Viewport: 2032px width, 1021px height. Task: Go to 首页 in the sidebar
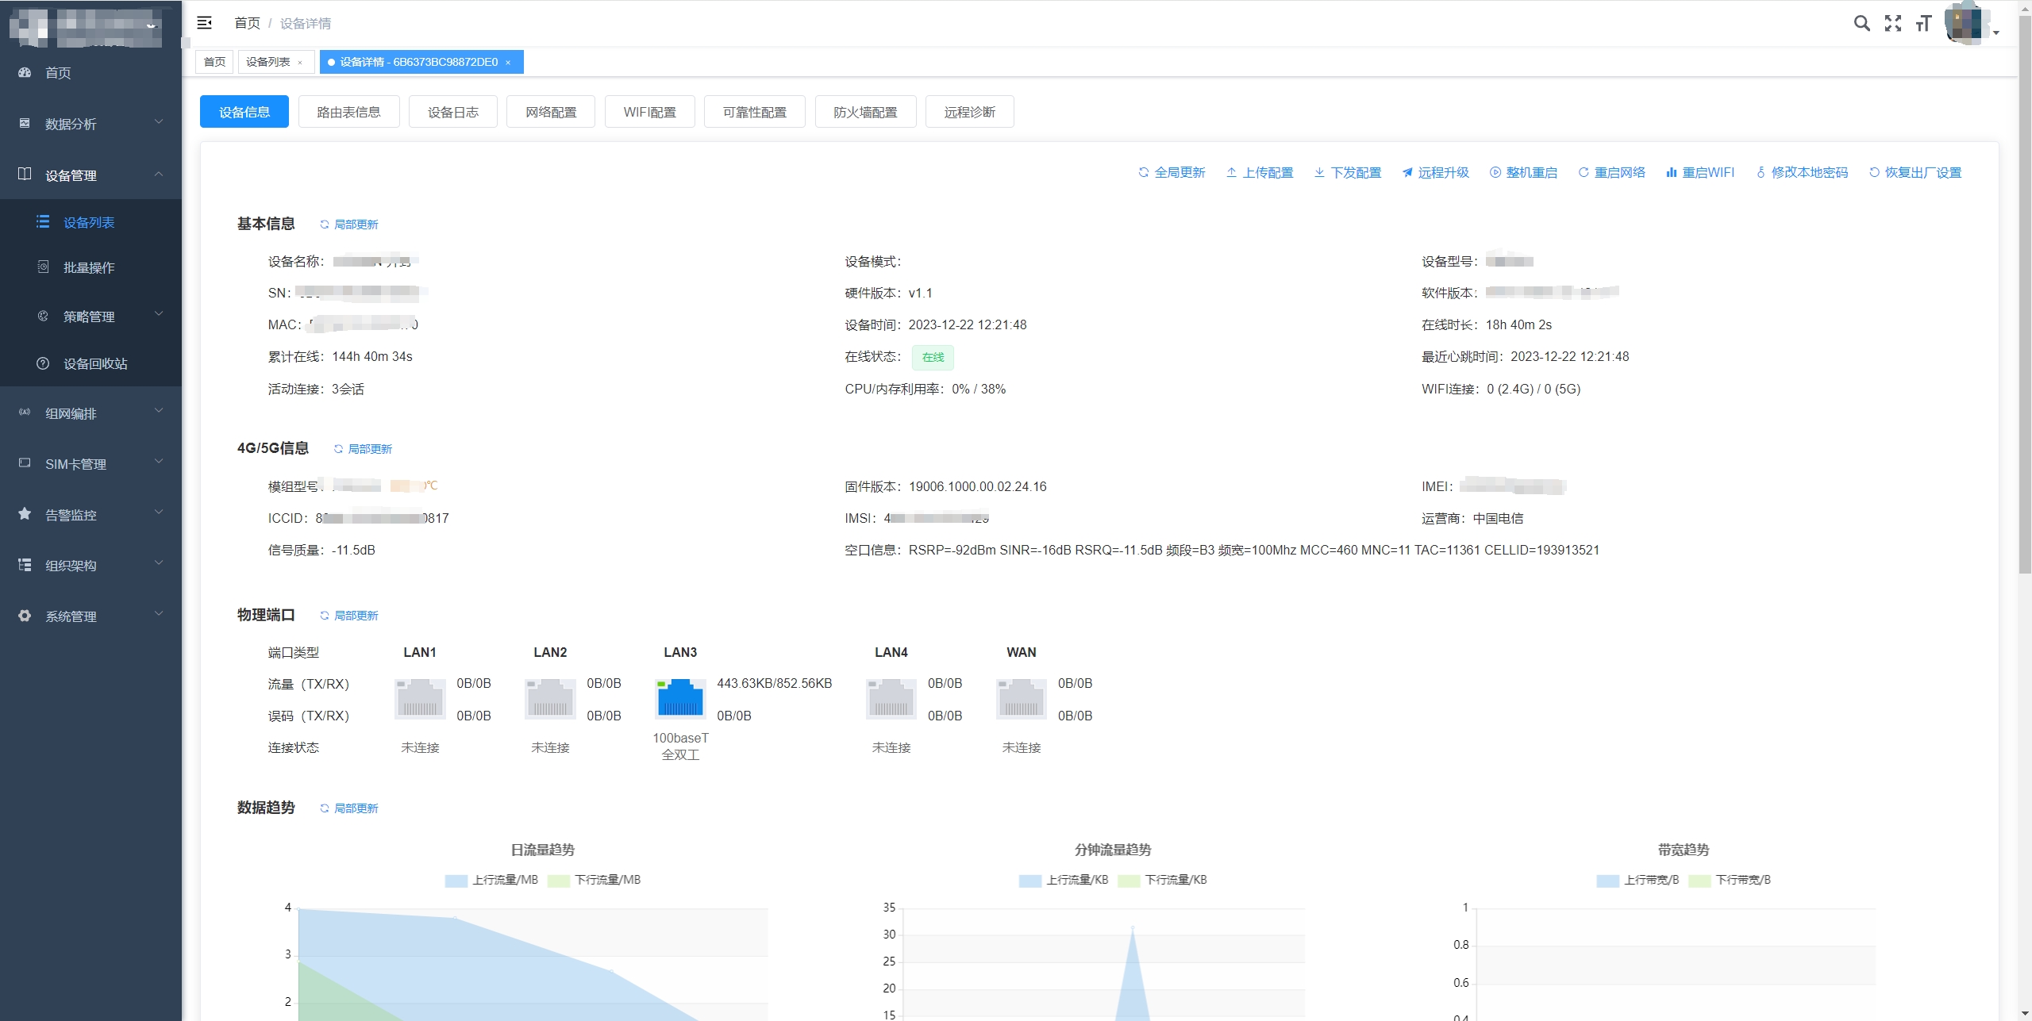[90, 73]
